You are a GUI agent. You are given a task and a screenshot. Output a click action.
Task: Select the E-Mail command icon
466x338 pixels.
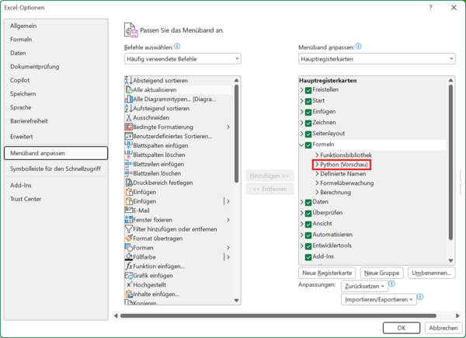(128, 211)
